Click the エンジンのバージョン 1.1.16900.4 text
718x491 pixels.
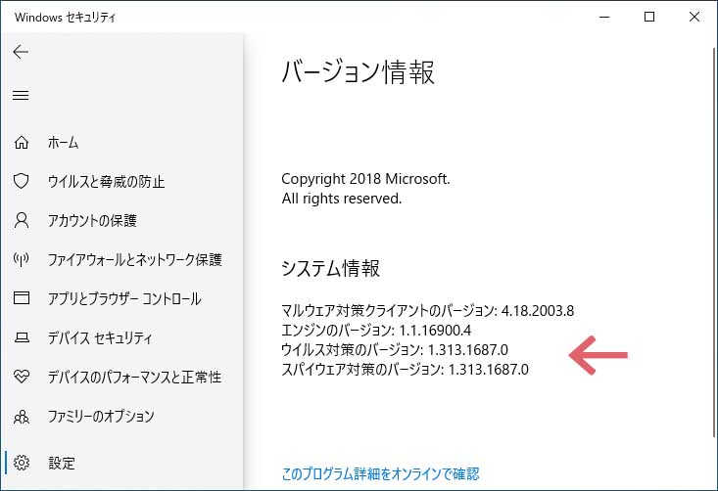pos(376,330)
